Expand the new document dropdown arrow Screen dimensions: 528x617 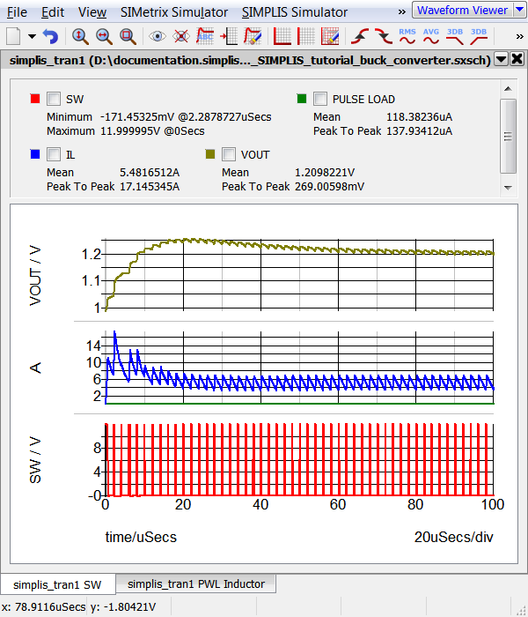[32, 37]
